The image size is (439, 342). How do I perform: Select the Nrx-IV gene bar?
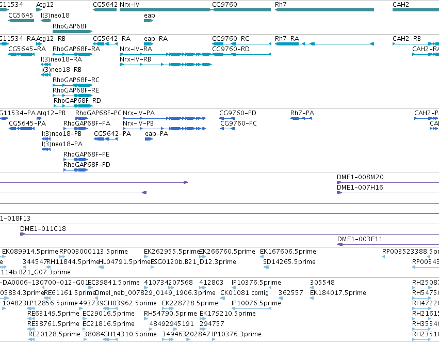click(x=166, y=10)
